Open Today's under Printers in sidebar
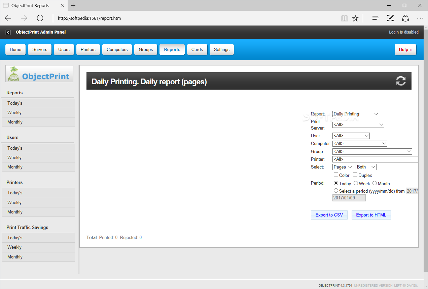 pos(38,193)
